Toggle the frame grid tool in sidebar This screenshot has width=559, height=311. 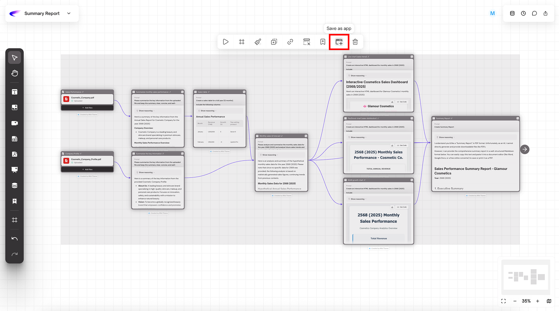click(15, 220)
